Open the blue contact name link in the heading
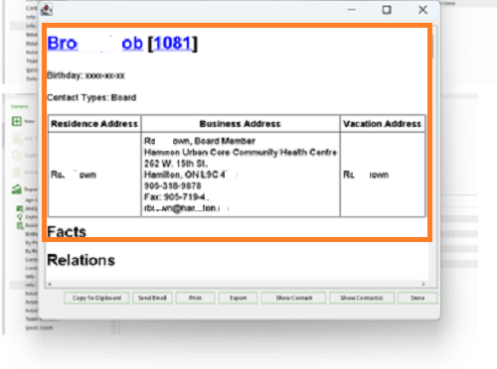The image size is (497, 369). point(94,44)
